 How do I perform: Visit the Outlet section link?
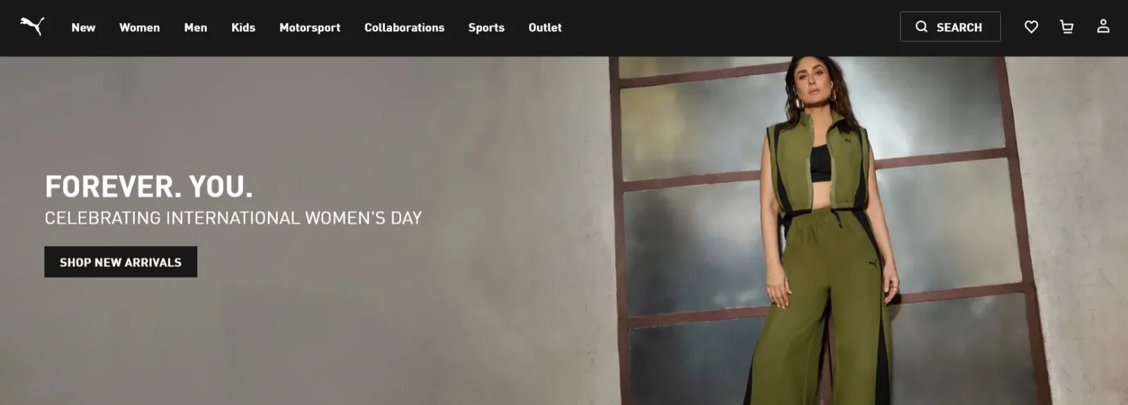[545, 28]
